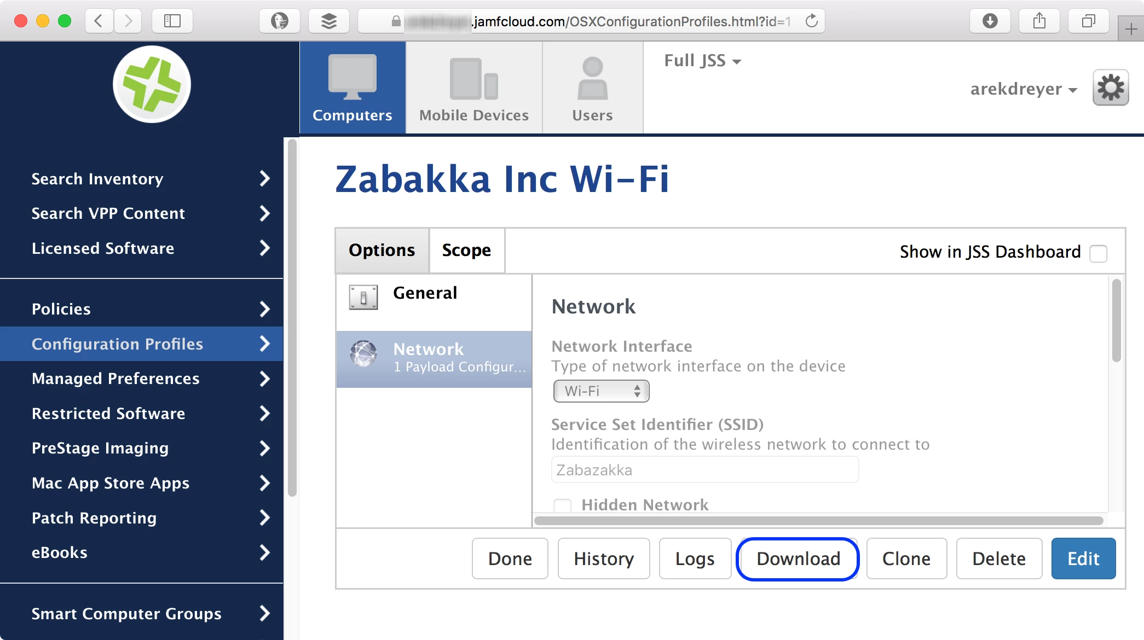Expand PreStage Imaging chevron
This screenshot has width=1144, height=640.
pos(265,448)
